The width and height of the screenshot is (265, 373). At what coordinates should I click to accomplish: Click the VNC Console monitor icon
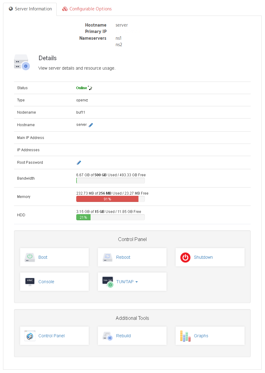(30, 282)
